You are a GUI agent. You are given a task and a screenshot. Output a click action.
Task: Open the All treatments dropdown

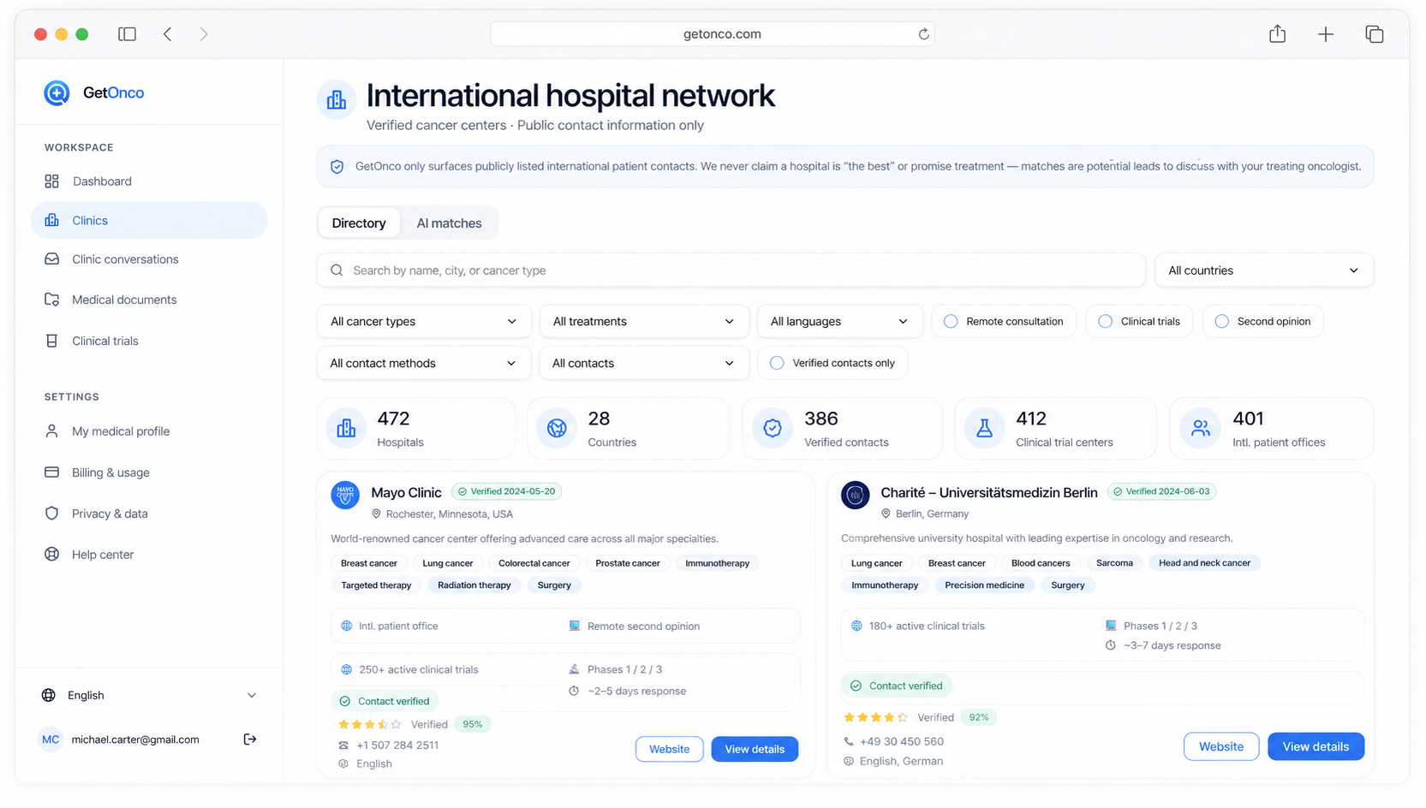[644, 322]
